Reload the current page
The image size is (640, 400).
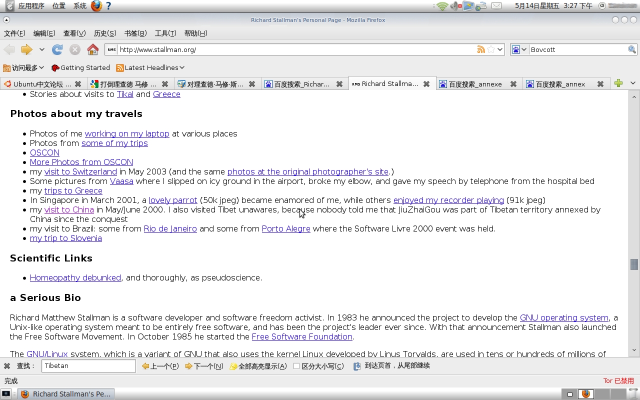57,49
